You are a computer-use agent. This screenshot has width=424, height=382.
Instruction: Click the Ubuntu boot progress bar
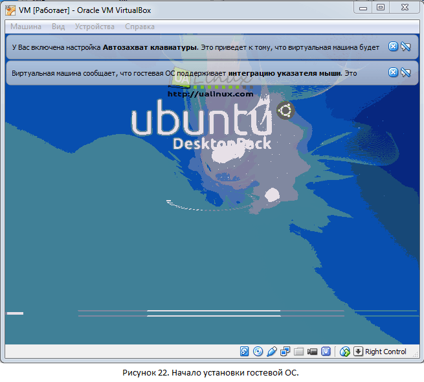pyautogui.click(x=214, y=314)
